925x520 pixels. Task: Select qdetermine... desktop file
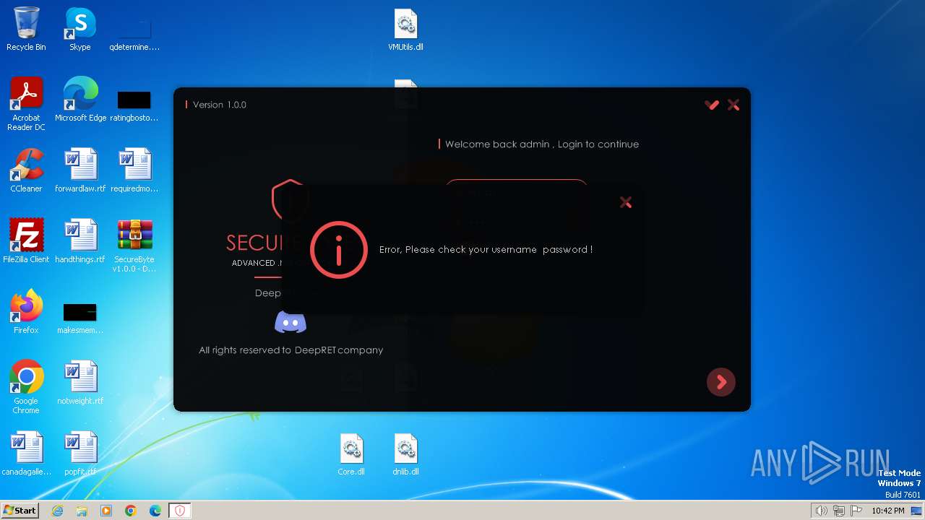coord(134,35)
